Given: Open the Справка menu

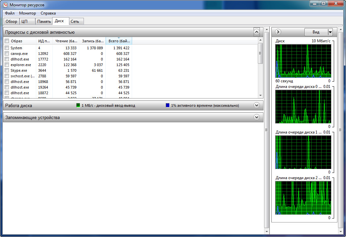Looking at the screenshot, I should coord(48,13).
